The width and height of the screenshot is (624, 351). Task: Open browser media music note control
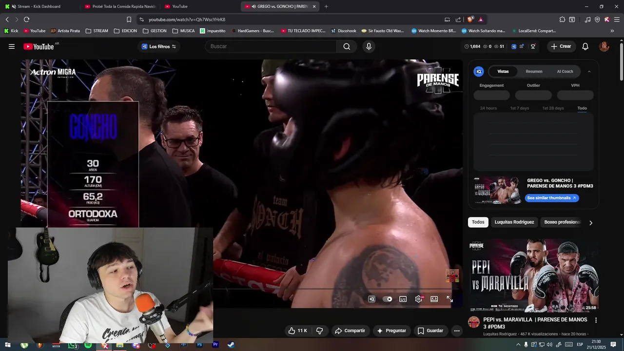pyautogui.click(x=587, y=19)
